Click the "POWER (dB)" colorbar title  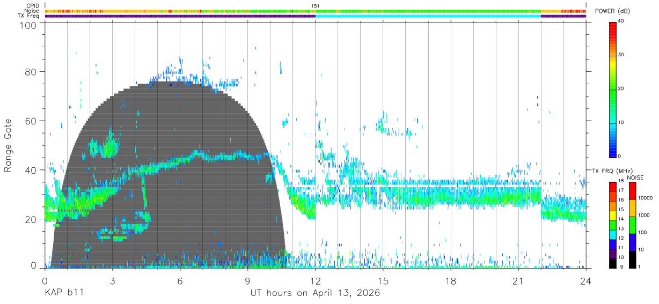point(612,11)
